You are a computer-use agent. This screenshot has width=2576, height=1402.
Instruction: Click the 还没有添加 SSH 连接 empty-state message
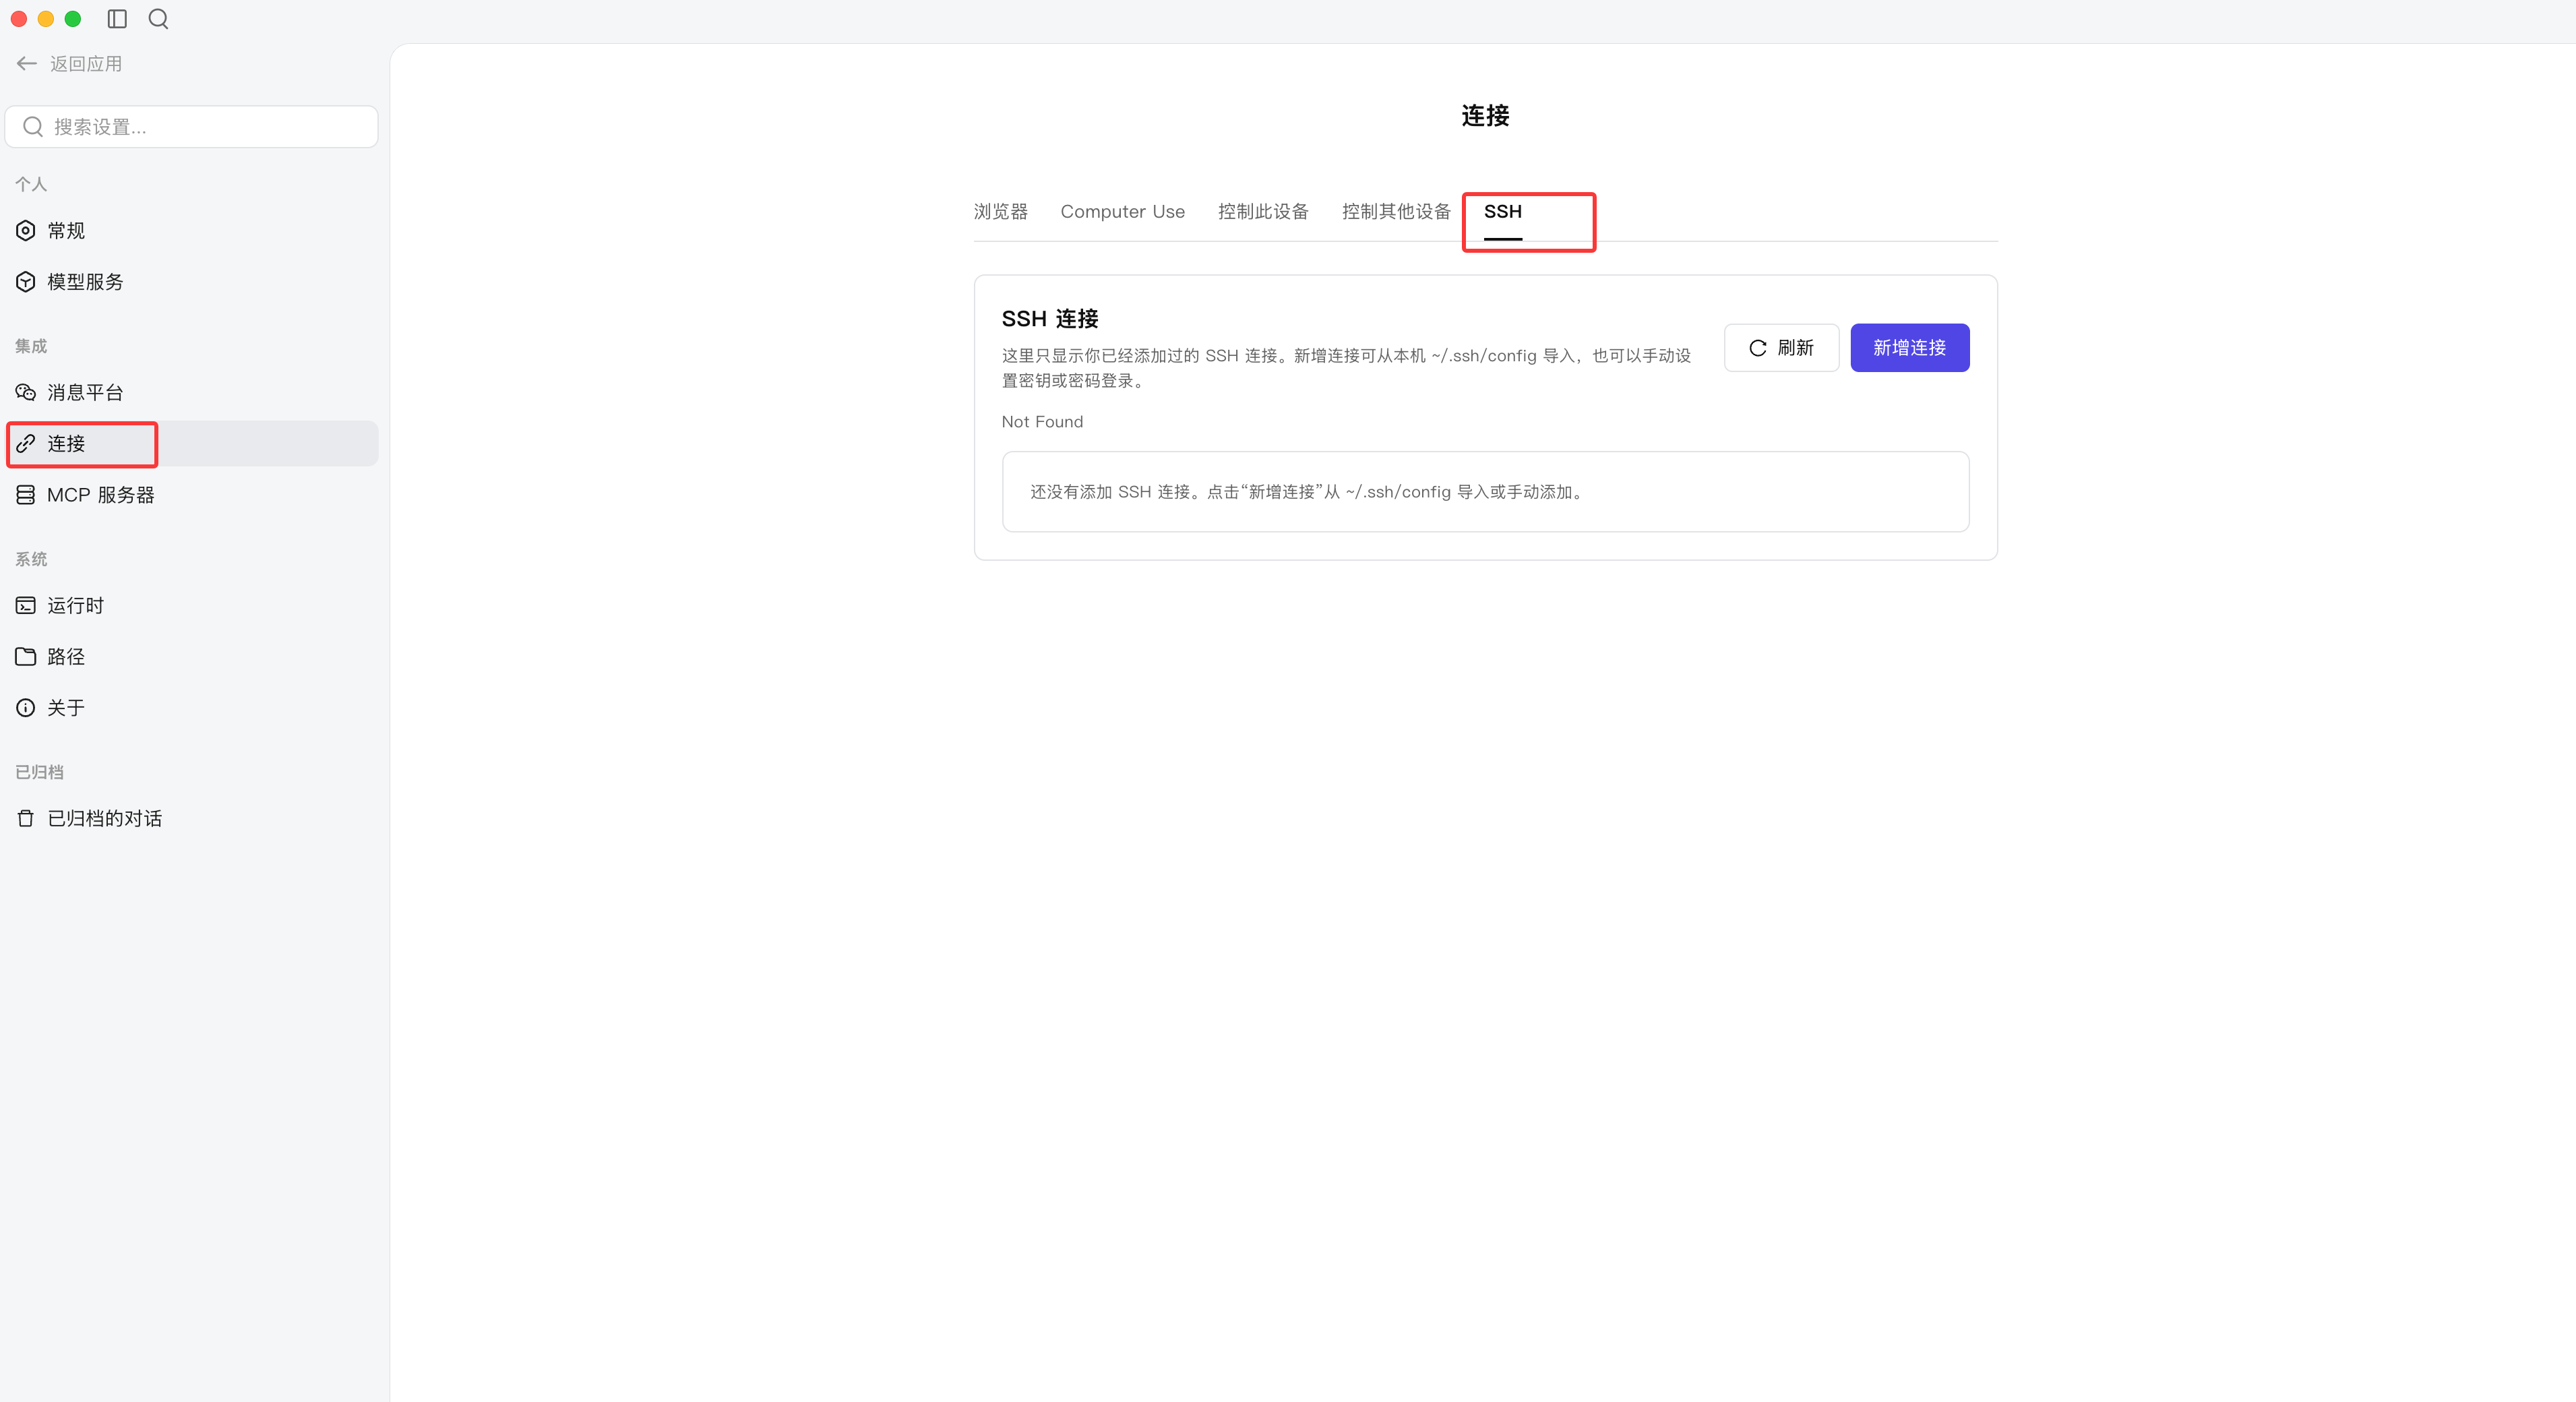click(x=1308, y=492)
